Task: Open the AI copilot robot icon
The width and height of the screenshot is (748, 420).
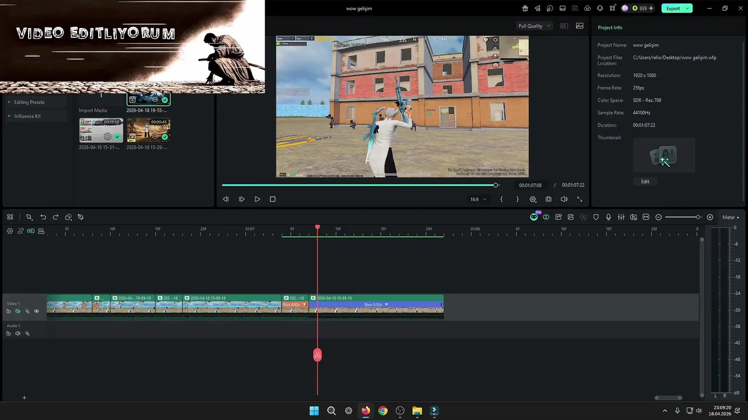Action: point(534,217)
